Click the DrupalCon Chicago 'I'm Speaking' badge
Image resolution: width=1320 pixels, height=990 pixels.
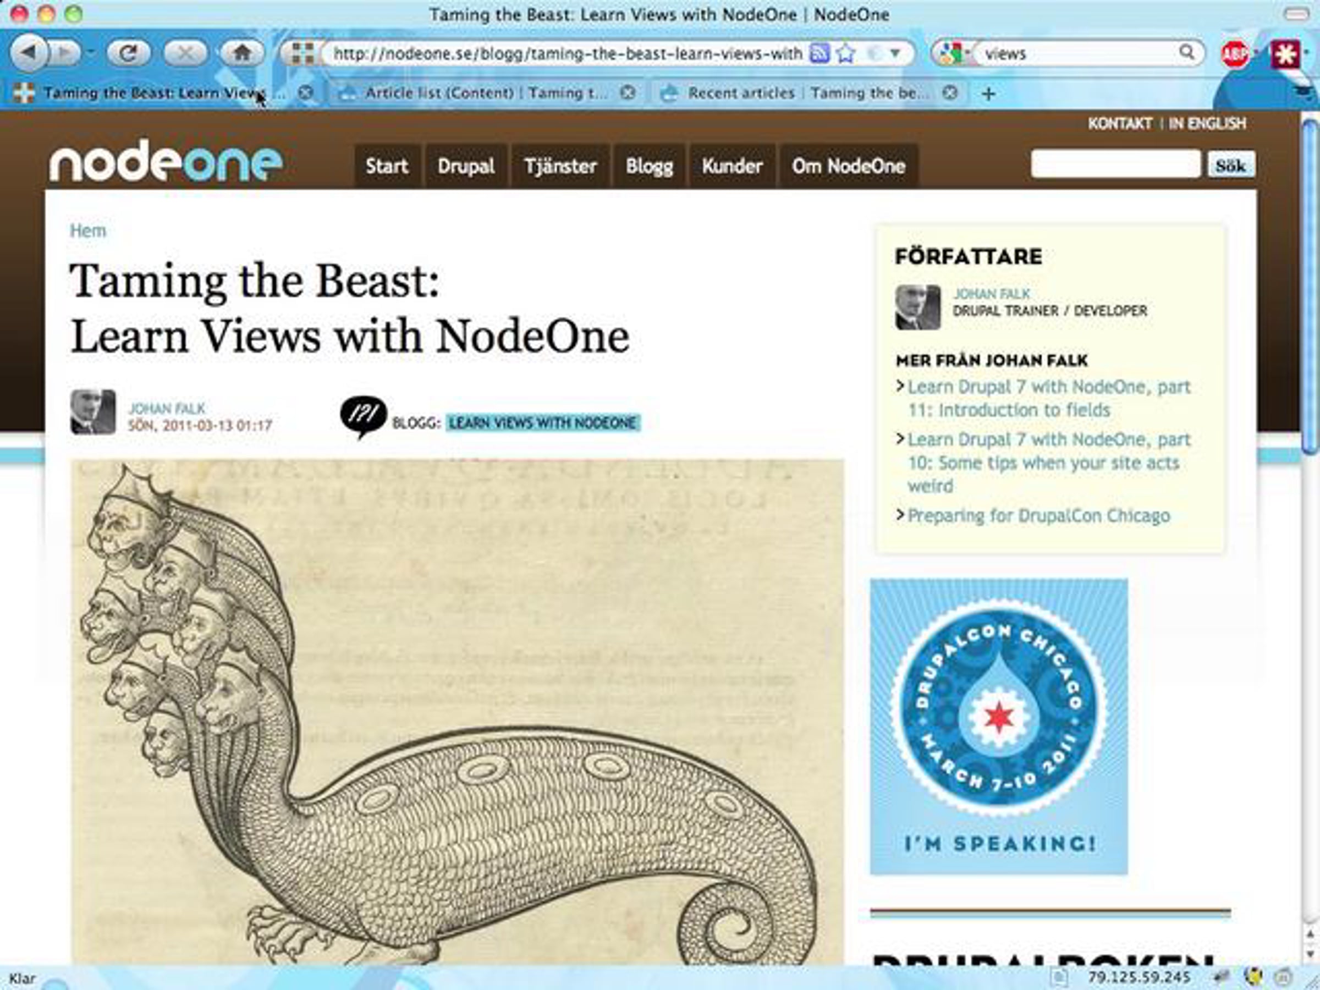coord(999,726)
